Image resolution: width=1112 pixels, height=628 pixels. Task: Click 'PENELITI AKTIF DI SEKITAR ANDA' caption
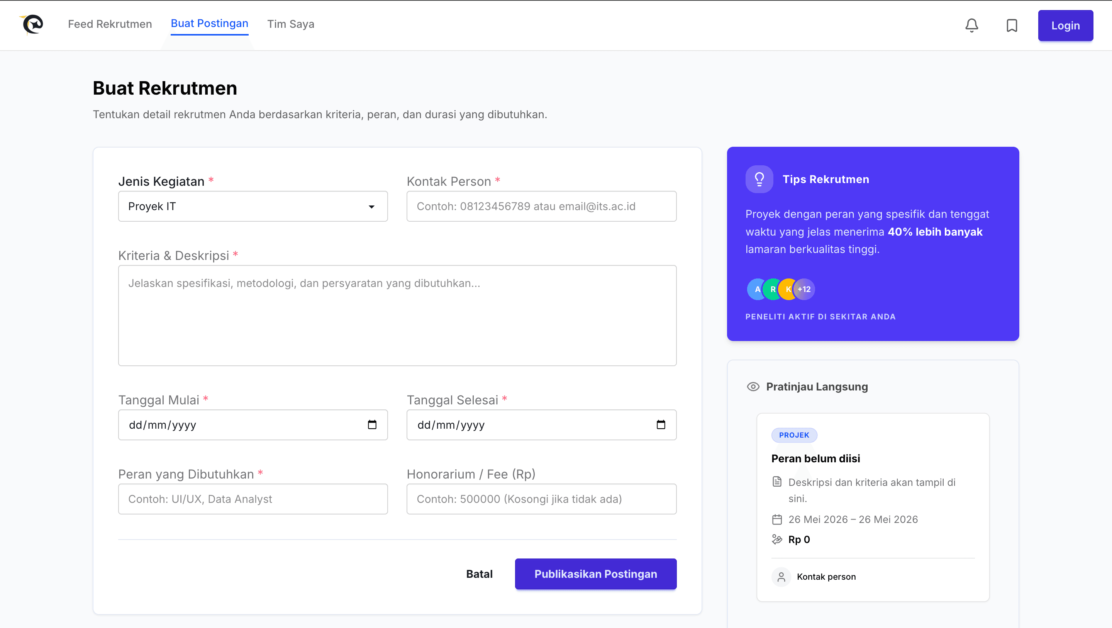coord(820,317)
